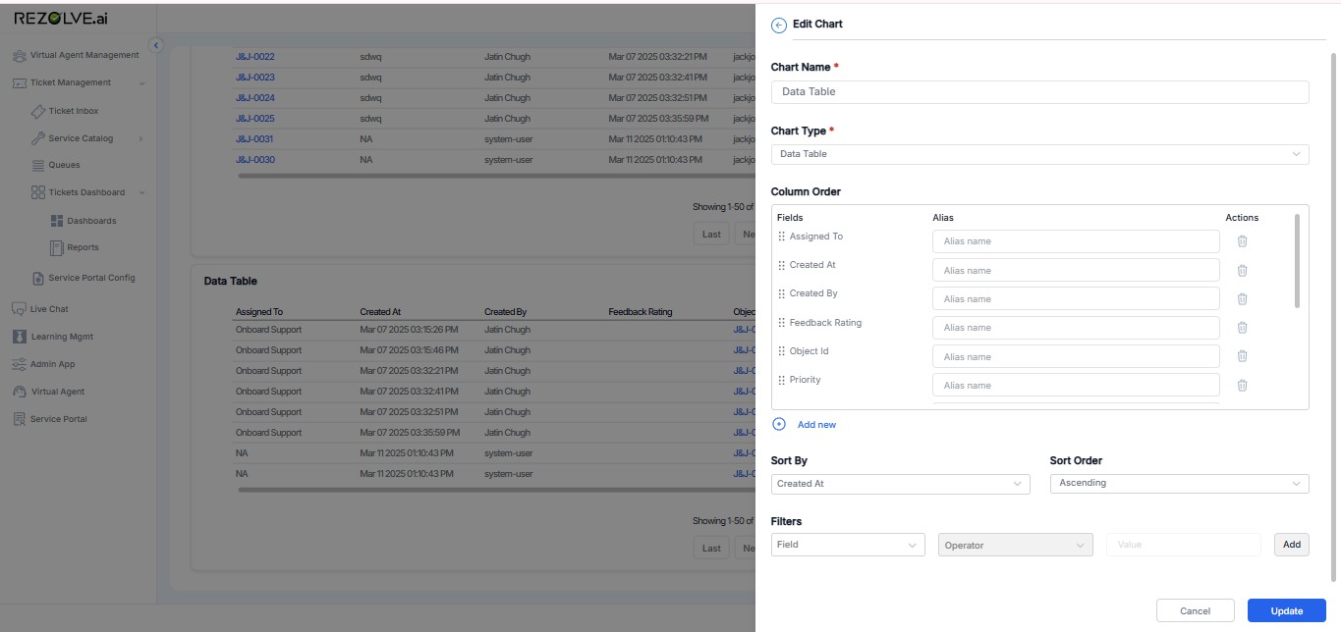Click the Alias name field for Created By
The width and height of the screenshot is (1341, 632).
[1076, 299]
